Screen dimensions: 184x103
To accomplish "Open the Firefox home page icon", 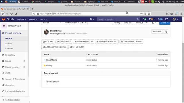I will coord(16,14).
